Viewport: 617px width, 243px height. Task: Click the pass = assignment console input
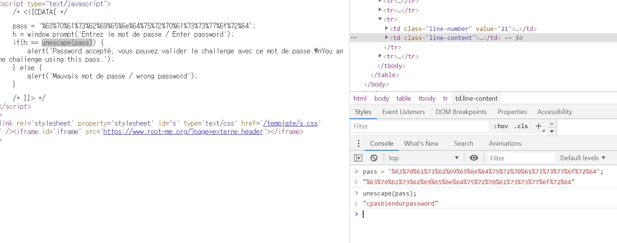pos(483,171)
